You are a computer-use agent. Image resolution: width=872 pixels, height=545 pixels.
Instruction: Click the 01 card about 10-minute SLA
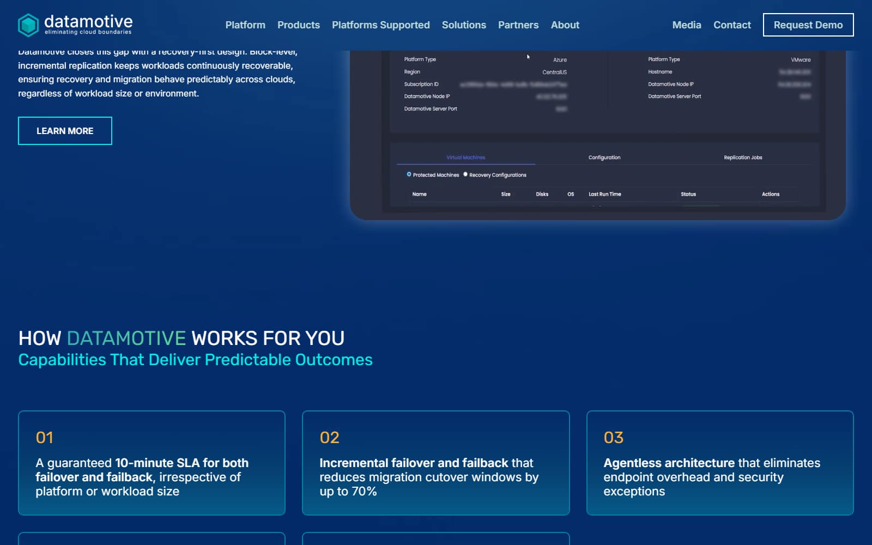tap(152, 463)
